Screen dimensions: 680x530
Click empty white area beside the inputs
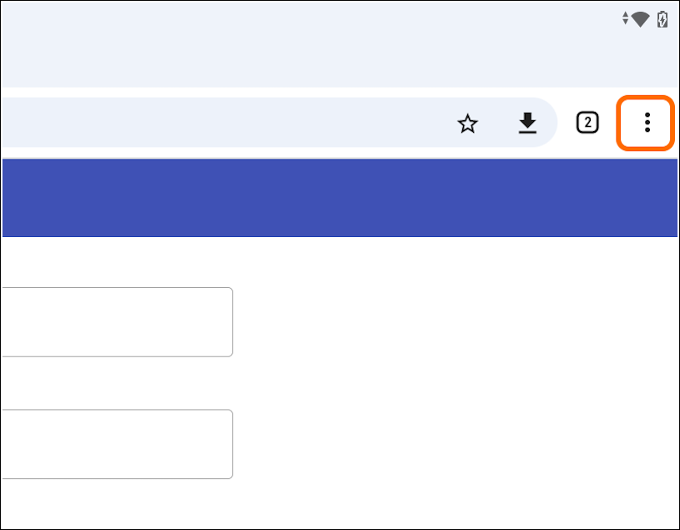(x=451, y=376)
